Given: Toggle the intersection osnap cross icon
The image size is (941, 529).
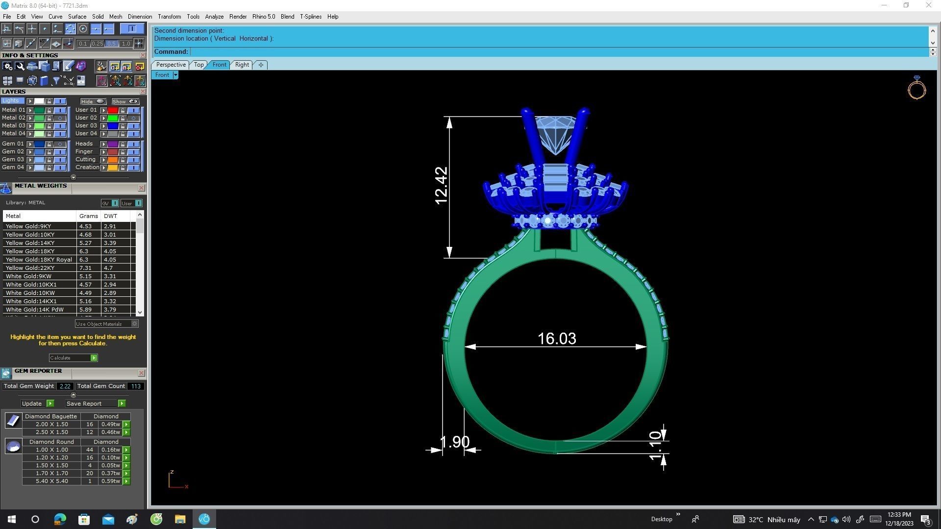Looking at the screenshot, I should coord(32,29).
